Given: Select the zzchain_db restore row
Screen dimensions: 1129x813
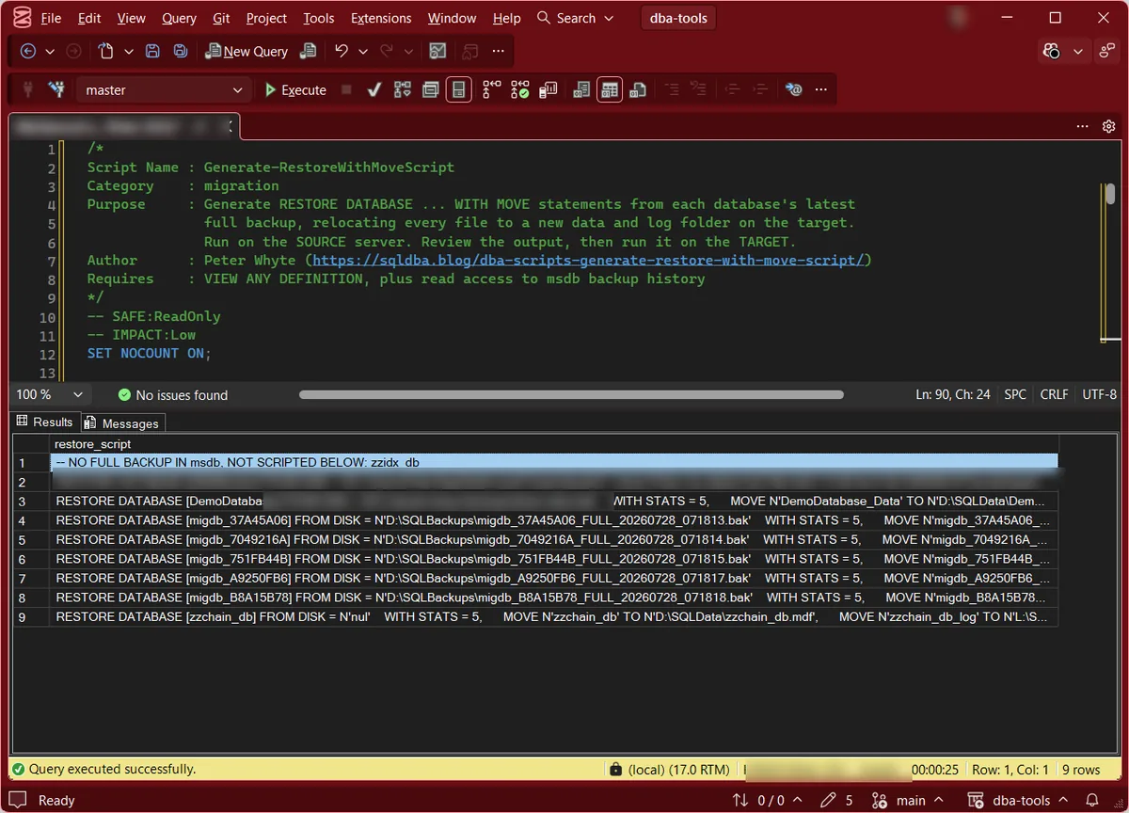Looking at the screenshot, I should pos(554,617).
